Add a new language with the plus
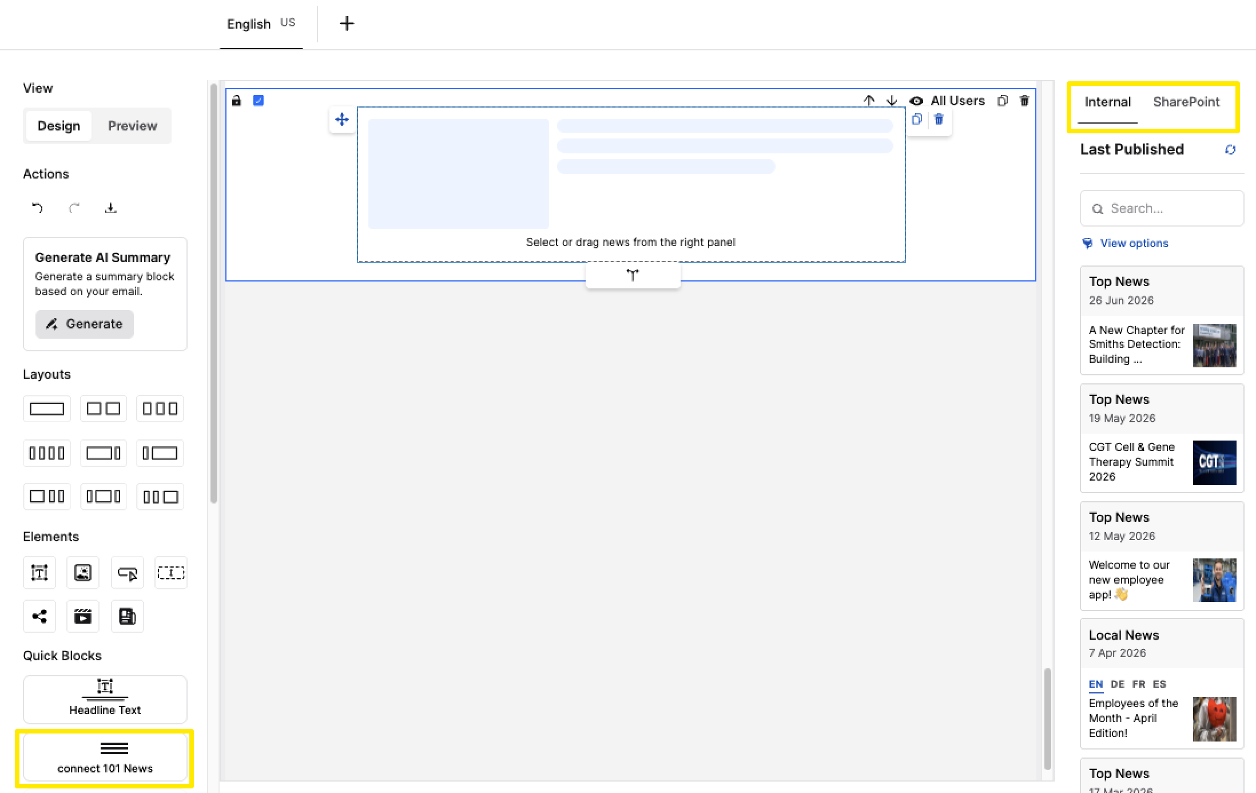 (347, 23)
